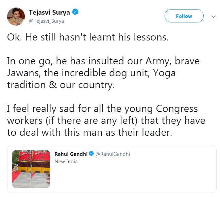Click the verified badge beside Tejasvi Surya
Viewport: 220px width, 197px height.
pyautogui.click(x=75, y=12)
